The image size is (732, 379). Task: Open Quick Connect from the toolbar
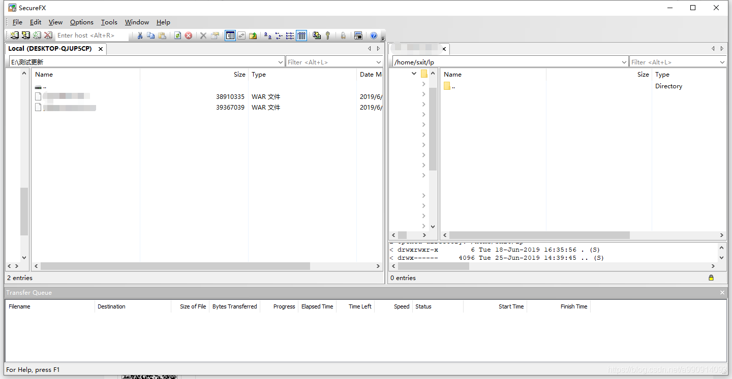tap(25, 36)
